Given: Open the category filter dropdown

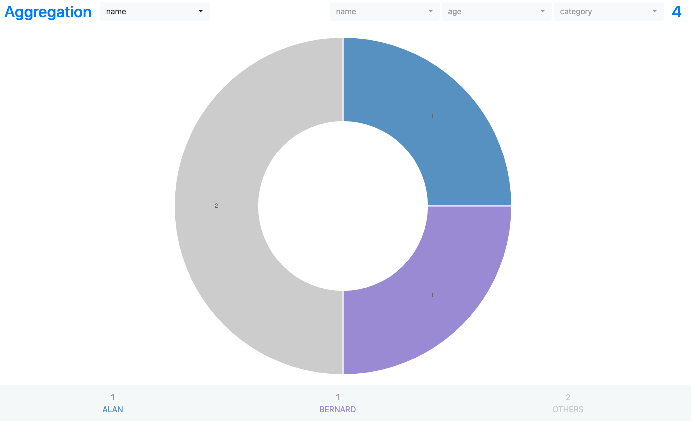Looking at the screenshot, I should [608, 11].
